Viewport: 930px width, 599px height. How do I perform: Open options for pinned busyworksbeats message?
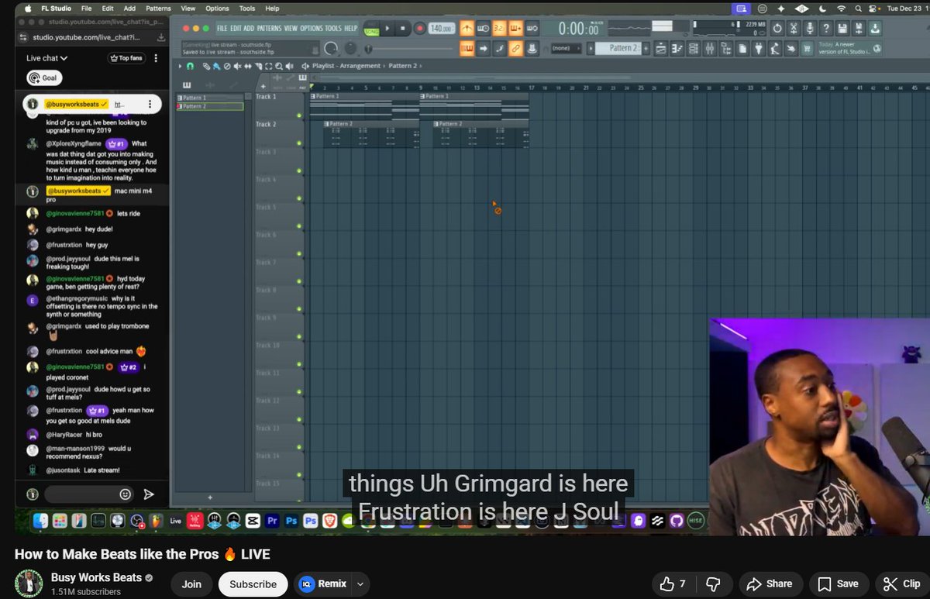(x=150, y=104)
